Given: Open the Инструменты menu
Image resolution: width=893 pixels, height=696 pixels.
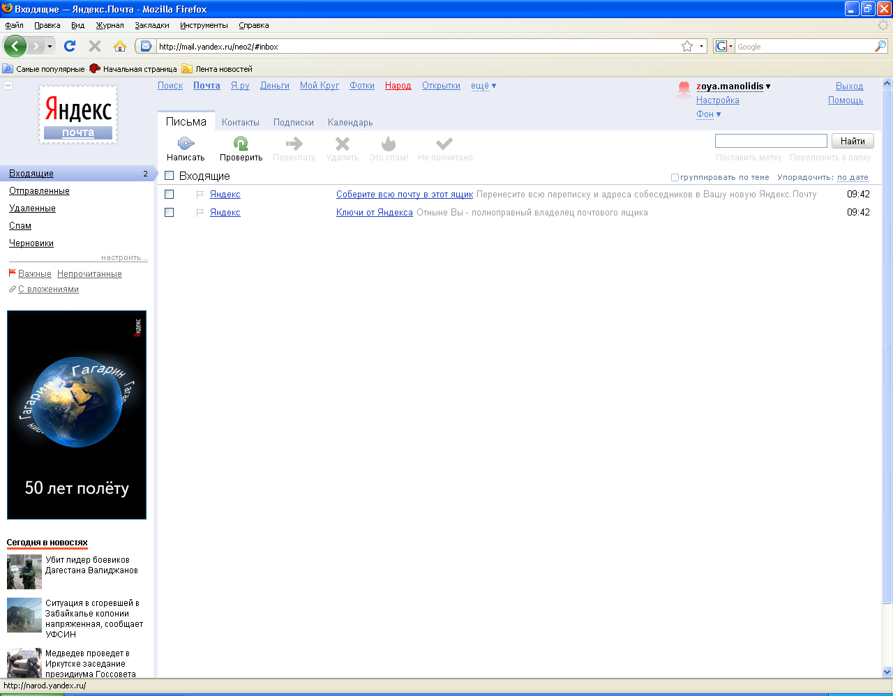Looking at the screenshot, I should tap(204, 25).
